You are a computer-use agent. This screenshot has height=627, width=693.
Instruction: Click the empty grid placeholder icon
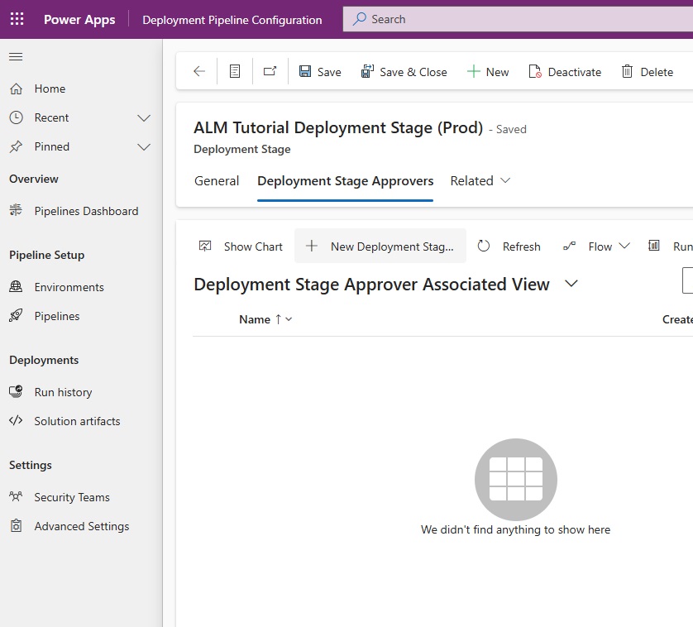(x=516, y=479)
